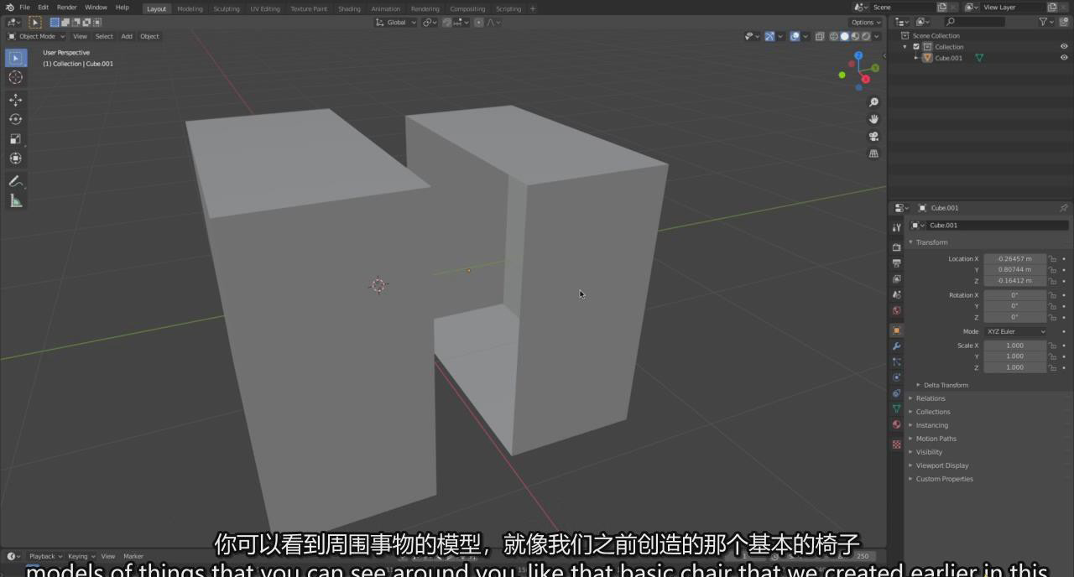
Task: Open the Add menu in viewport header
Action: coord(127,36)
